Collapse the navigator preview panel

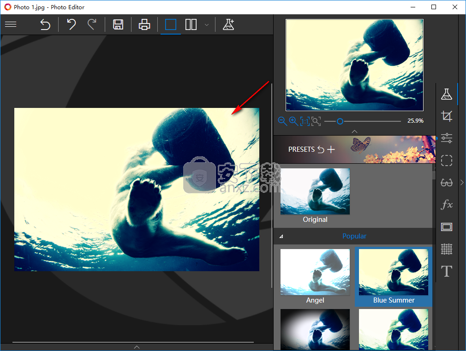354,131
